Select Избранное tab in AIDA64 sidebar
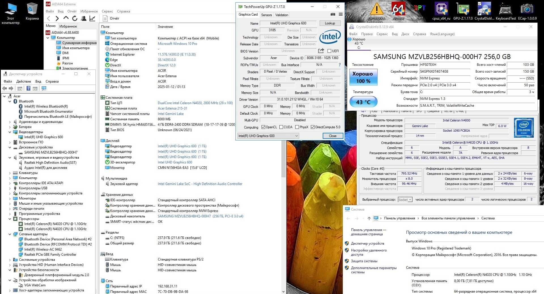Image resolution: width=544 pixels, height=294 pixels. click(x=68, y=26)
